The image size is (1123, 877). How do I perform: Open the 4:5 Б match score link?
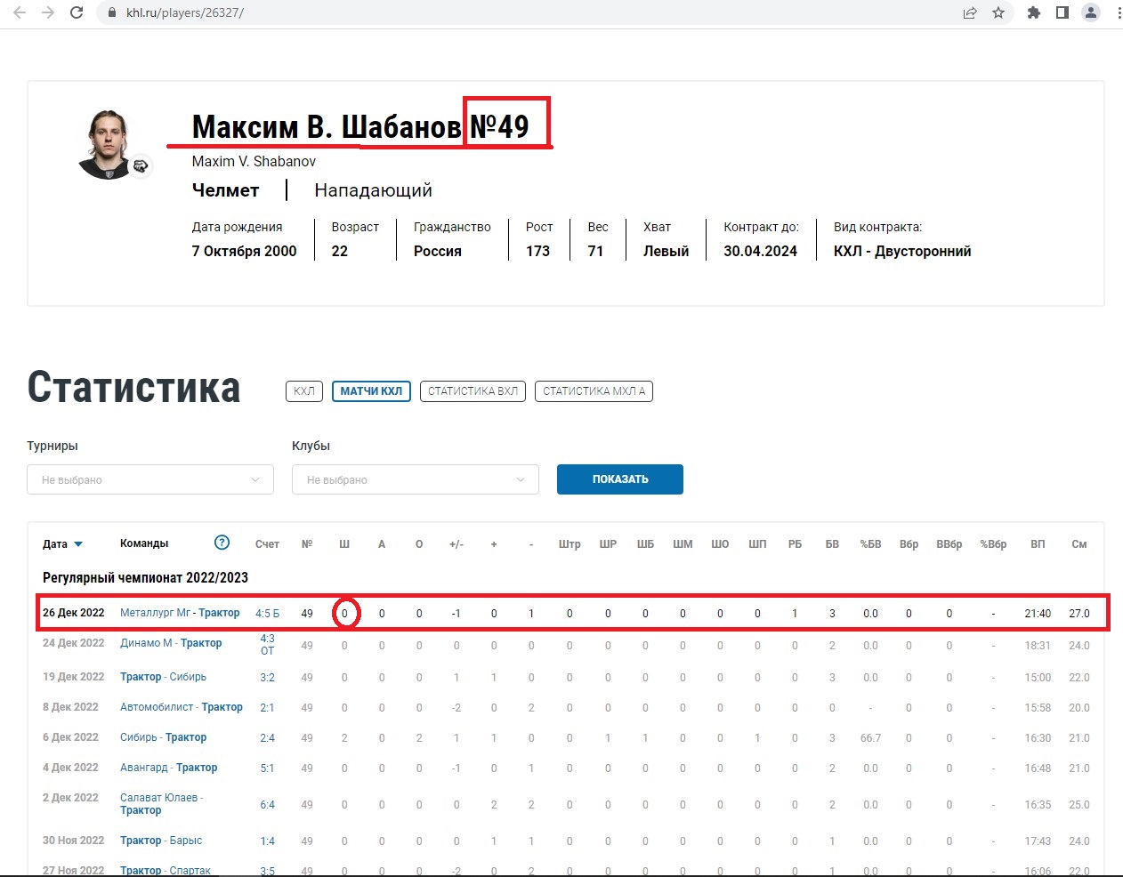[x=267, y=614]
